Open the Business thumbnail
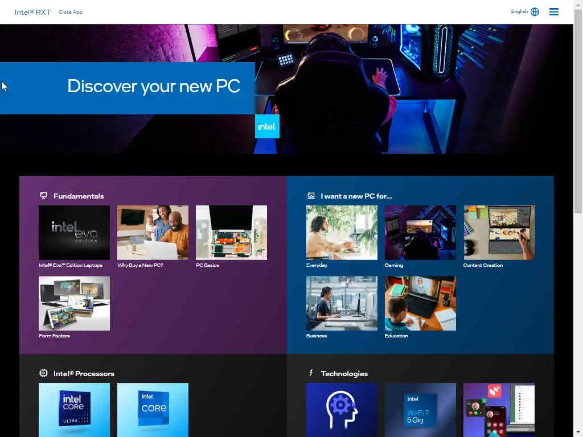The height and width of the screenshot is (437, 583). pos(342,303)
